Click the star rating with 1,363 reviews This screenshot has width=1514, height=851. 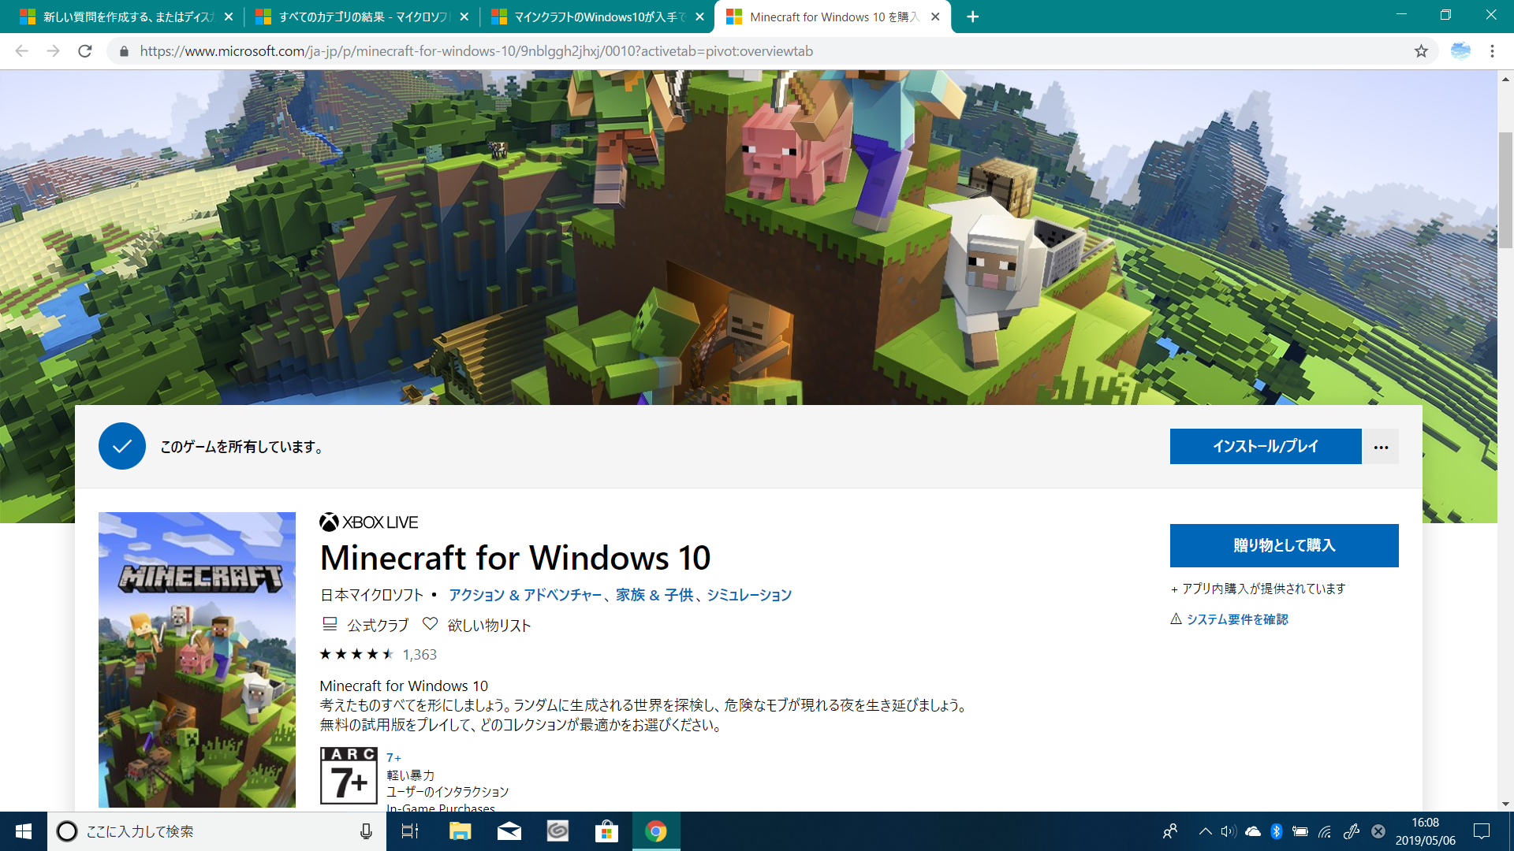coord(378,654)
